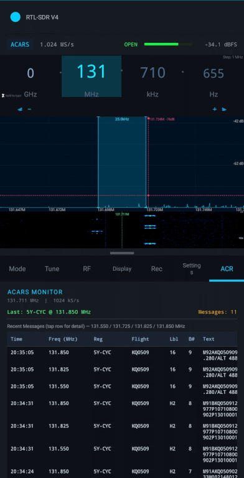244x478 pixels.
Task: Click the ACARS mode badge
Action: click(20, 45)
